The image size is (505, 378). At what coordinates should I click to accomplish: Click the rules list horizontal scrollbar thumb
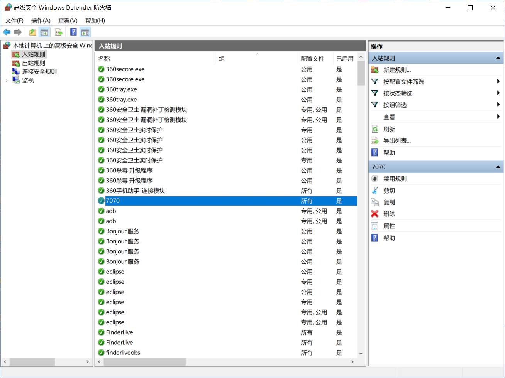(x=145, y=362)
